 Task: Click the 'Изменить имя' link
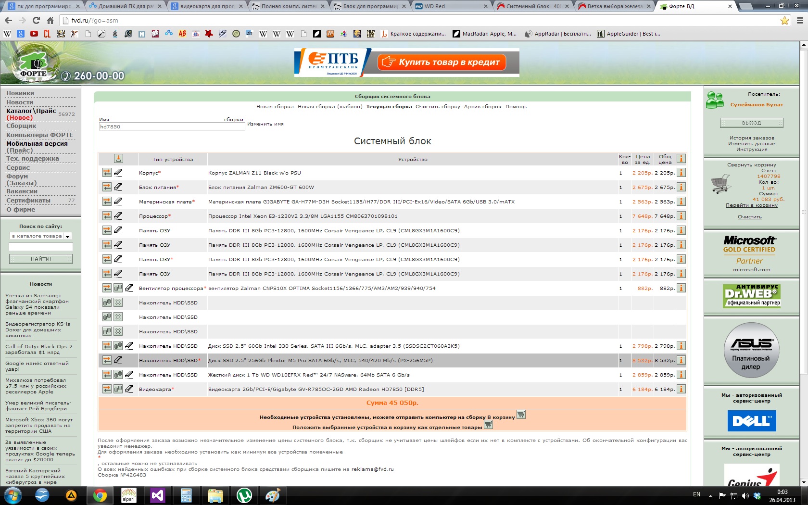[x=265, y=124]
